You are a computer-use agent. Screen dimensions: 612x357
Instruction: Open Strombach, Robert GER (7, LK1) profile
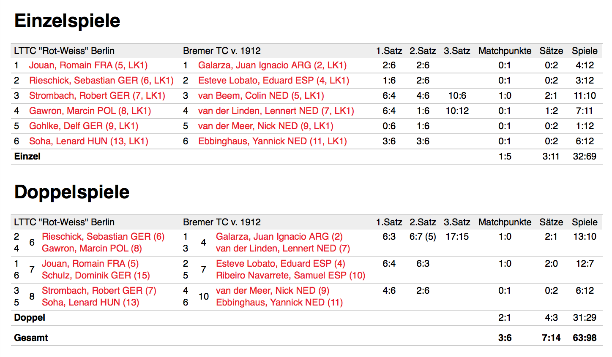(x=97, y=96)
